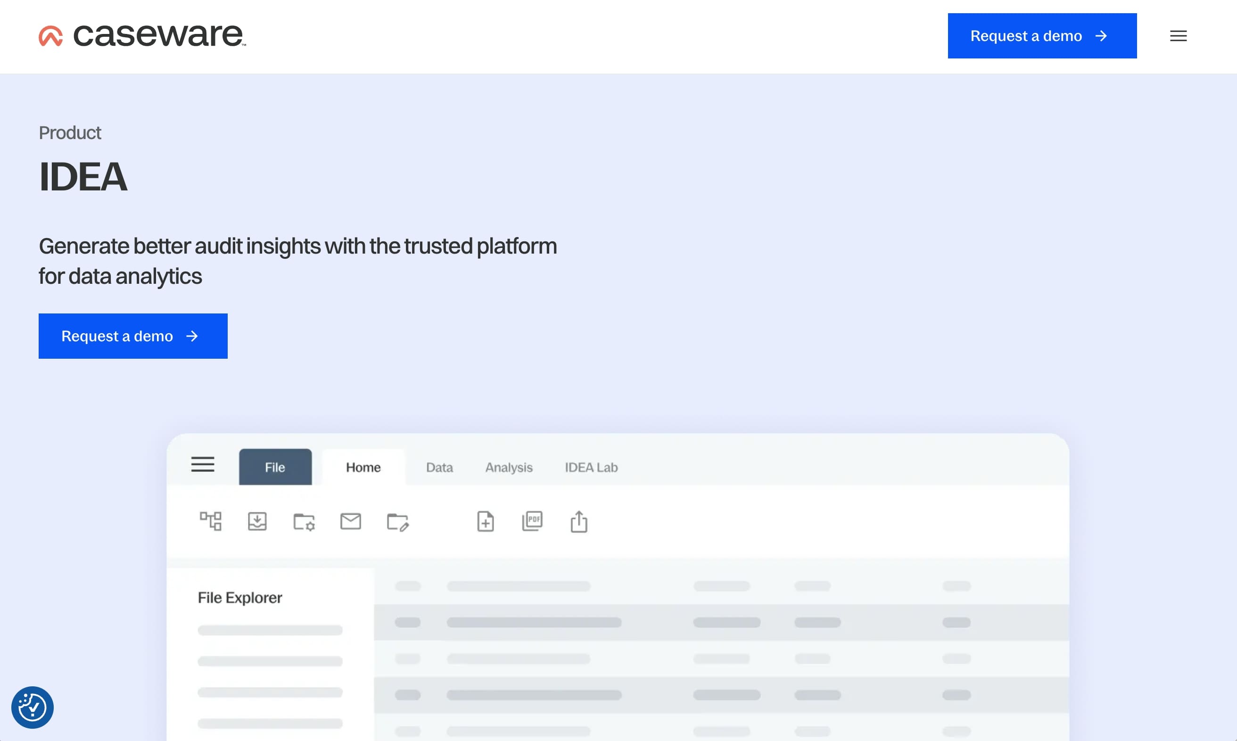Click the hierarchy tree diagram icon
Image resolution: width=1237 pixels, height=741 pixels.
click(x=210, y=521)
